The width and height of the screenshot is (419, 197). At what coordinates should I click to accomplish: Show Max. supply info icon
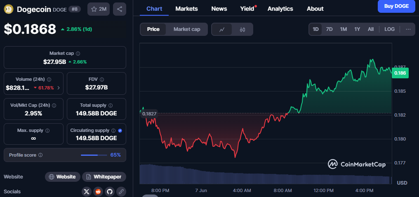tap(47, 131)
